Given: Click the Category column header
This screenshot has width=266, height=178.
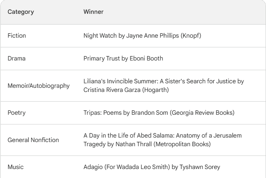Looking at the screenshot, I should coord(21,12).
